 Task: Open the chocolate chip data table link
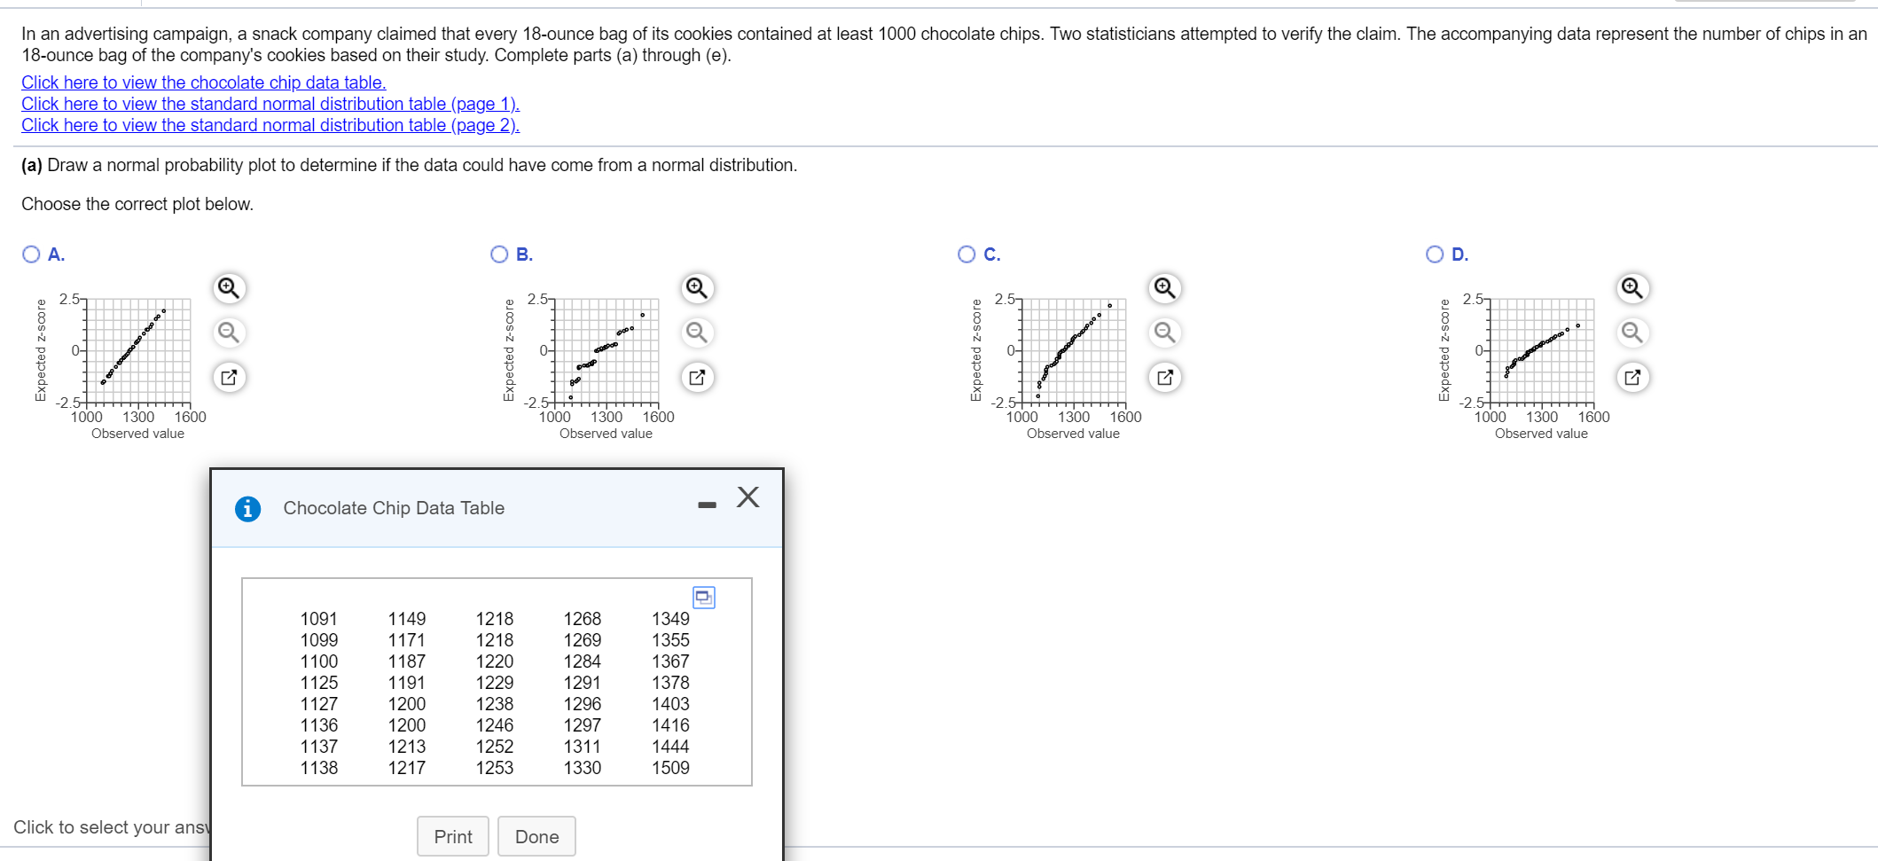pyautogui.click(x=204, y=82)
